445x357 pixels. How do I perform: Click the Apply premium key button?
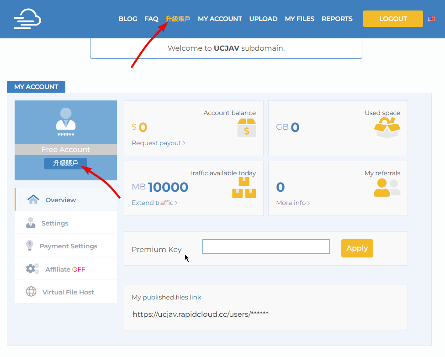click(357, 248)
